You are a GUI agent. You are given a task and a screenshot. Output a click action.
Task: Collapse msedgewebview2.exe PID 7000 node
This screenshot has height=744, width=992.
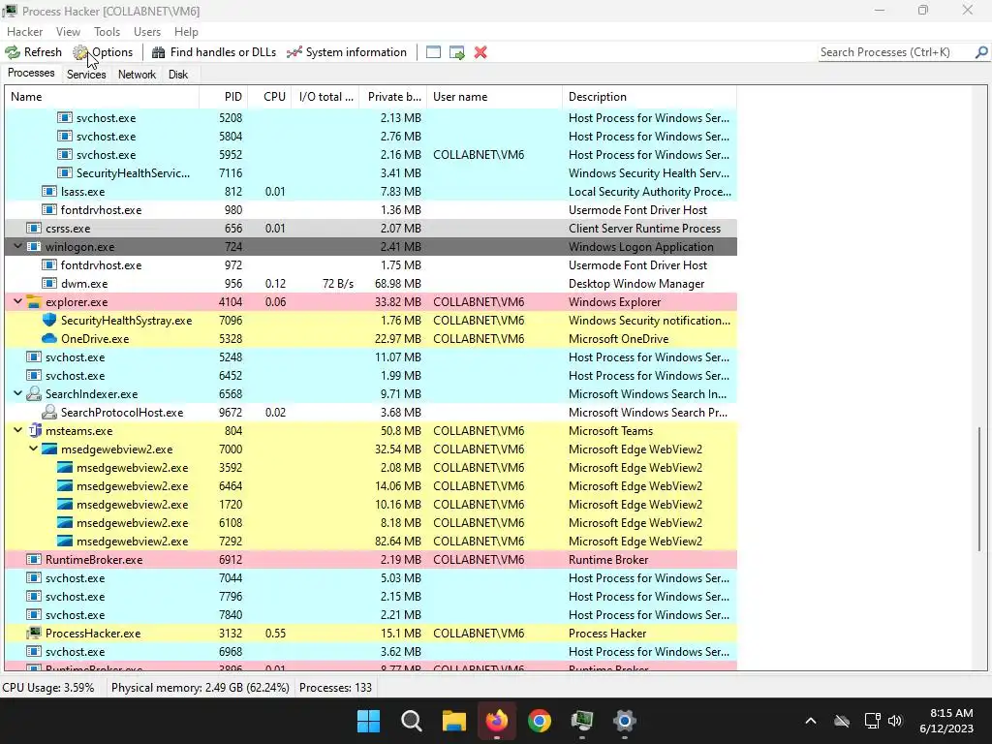[34, 449]
